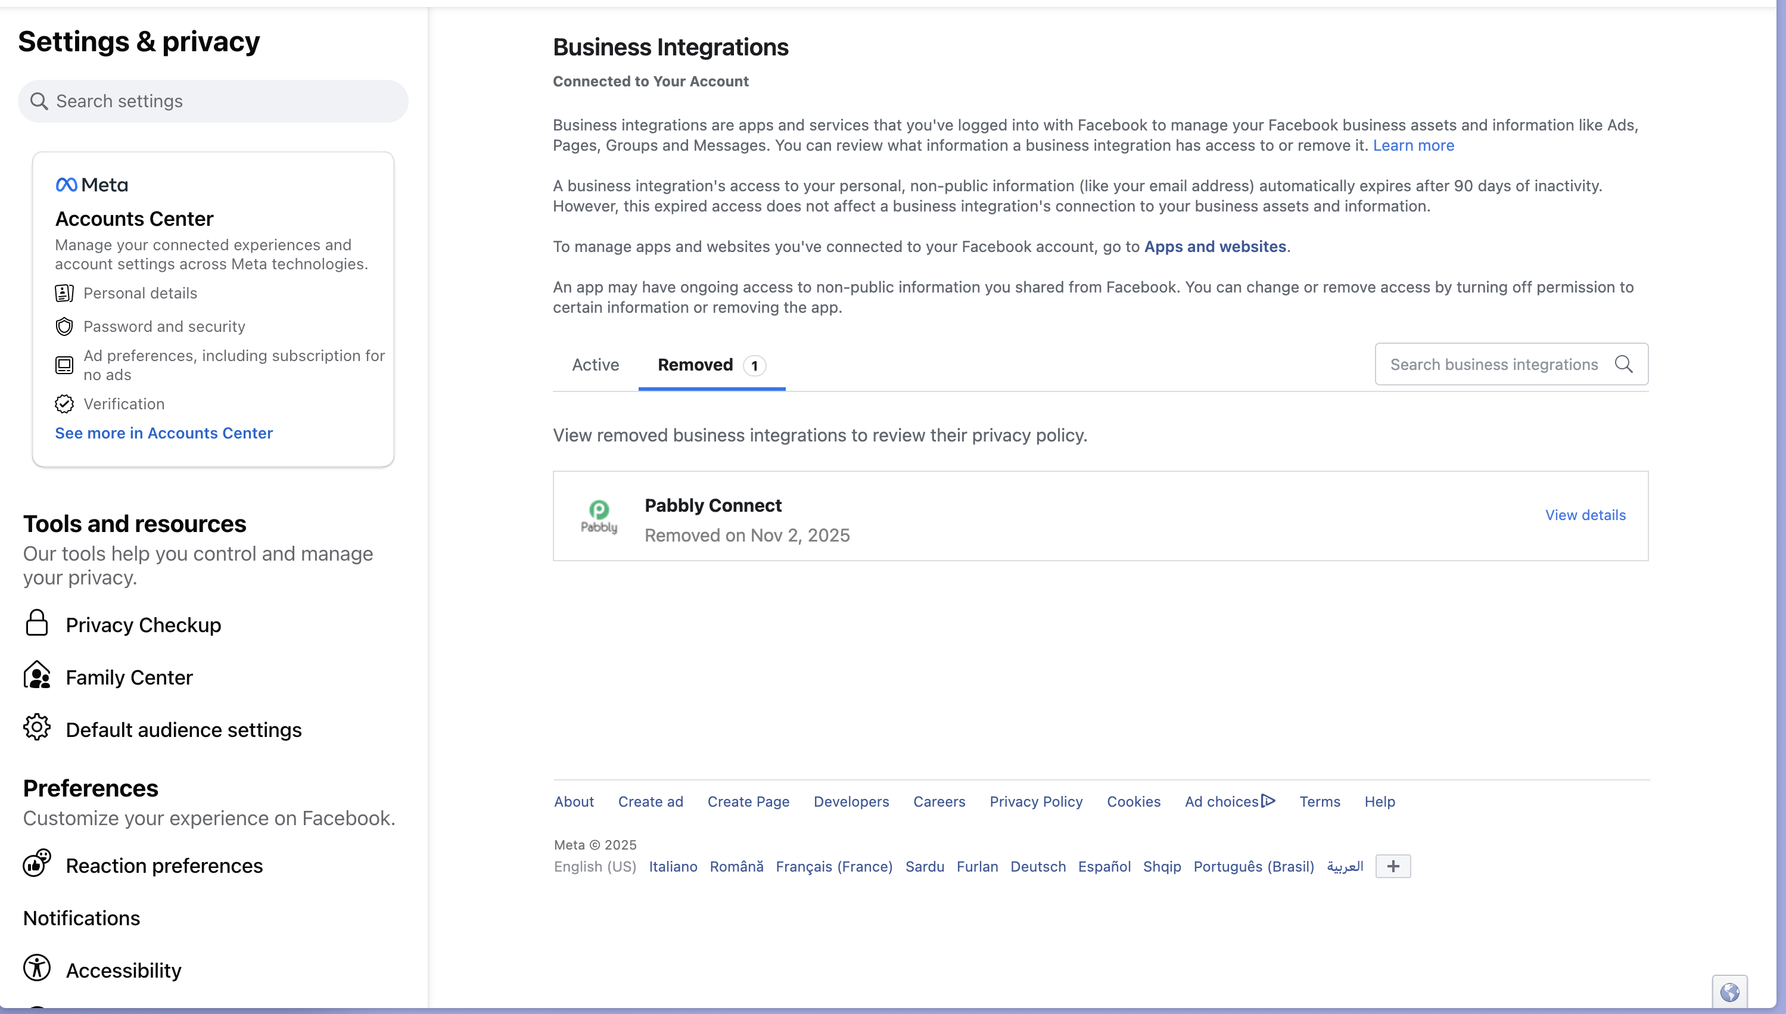
Task: Click the Reaction preferences icon
Action: pos(37,864)
